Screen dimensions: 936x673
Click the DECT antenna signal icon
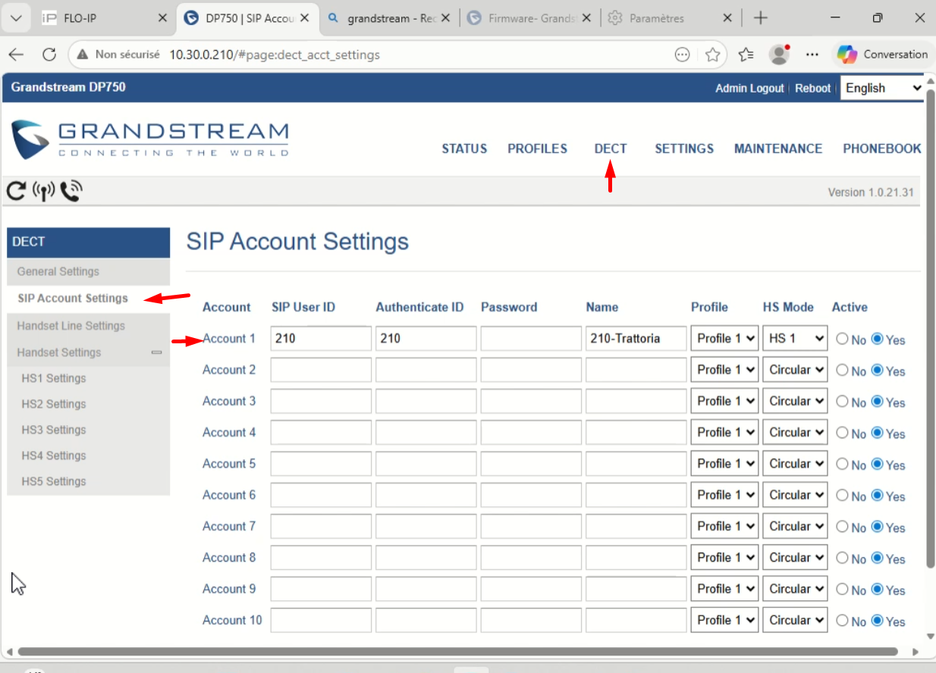(x=44, y=192)
